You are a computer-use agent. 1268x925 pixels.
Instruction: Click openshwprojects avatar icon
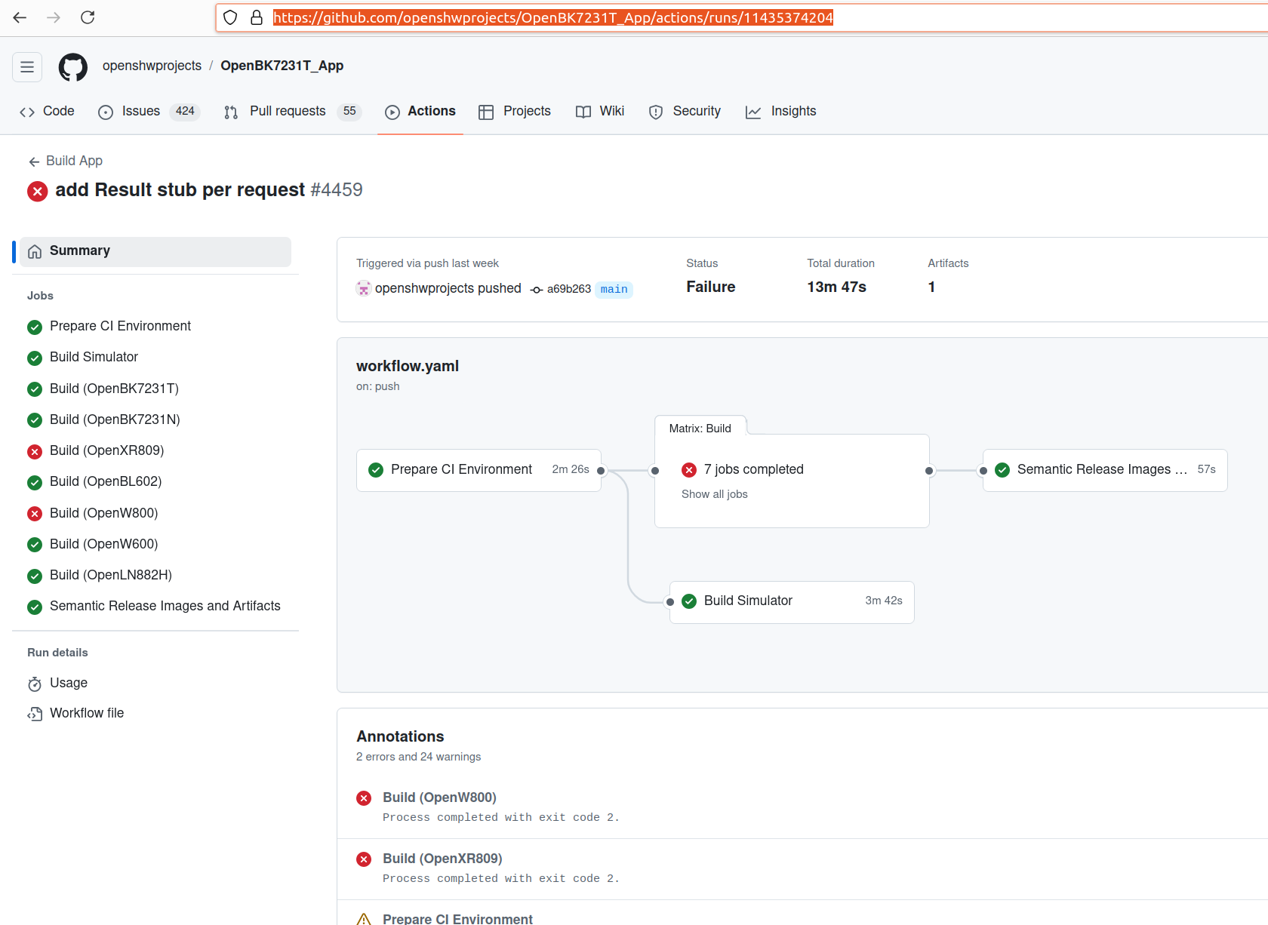[x=364, y=288]
